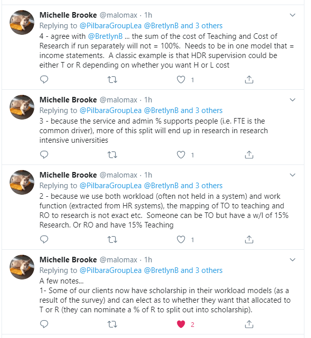Open Michelle Brooke's name on the third tweet

pyautogui.click(x=69, y=175)
